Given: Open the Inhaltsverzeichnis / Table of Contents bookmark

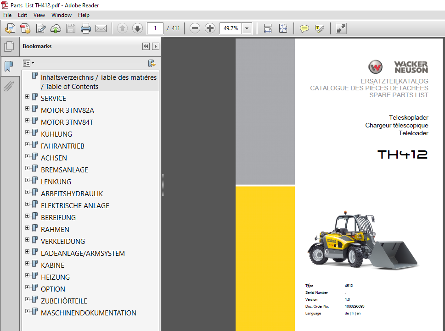Looking at the screenshot, I should (99, 82).
